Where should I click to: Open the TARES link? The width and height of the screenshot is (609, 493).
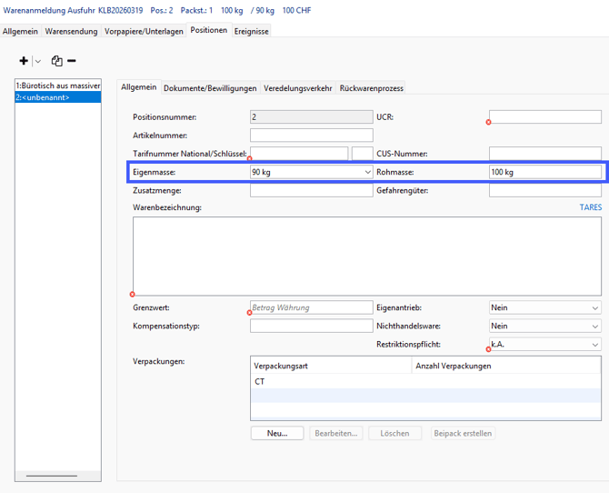pyautogui.click(x=590, y=207)
